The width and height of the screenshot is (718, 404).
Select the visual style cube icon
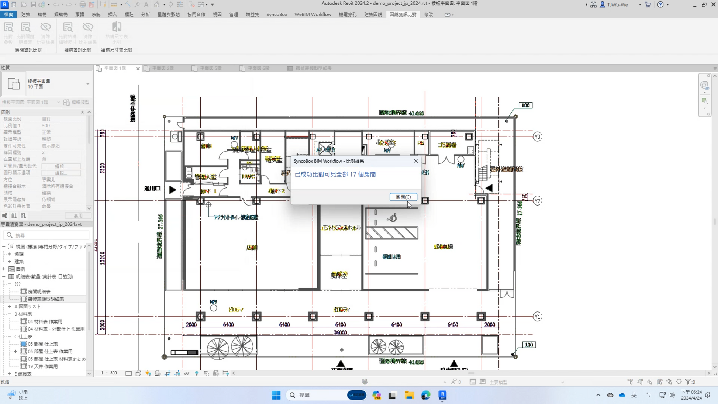[x=138, y=373]
